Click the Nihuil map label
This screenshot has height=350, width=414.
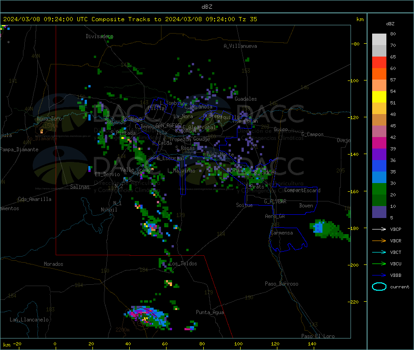point(109,210)
